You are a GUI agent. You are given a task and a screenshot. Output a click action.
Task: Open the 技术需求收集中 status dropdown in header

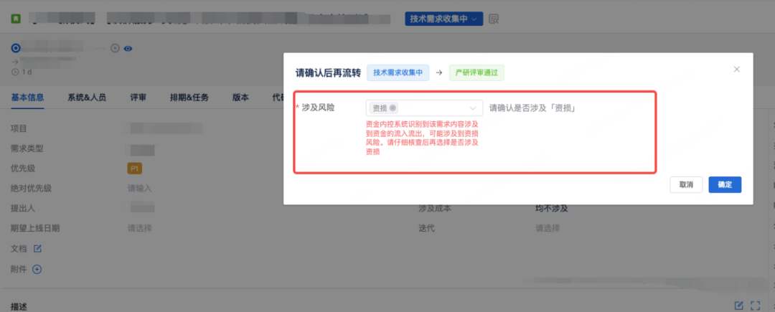point(443,19)
